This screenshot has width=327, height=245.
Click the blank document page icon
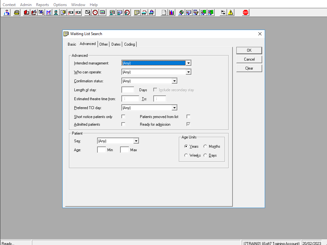(x=164, y=12)
